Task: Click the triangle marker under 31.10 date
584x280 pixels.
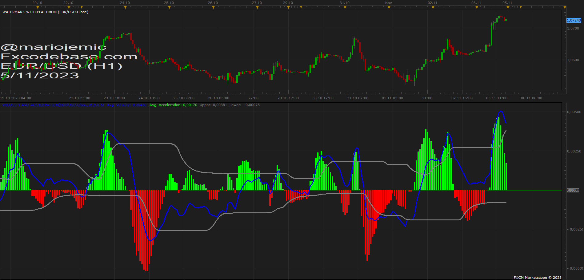Action: click(x=345, y=7)
